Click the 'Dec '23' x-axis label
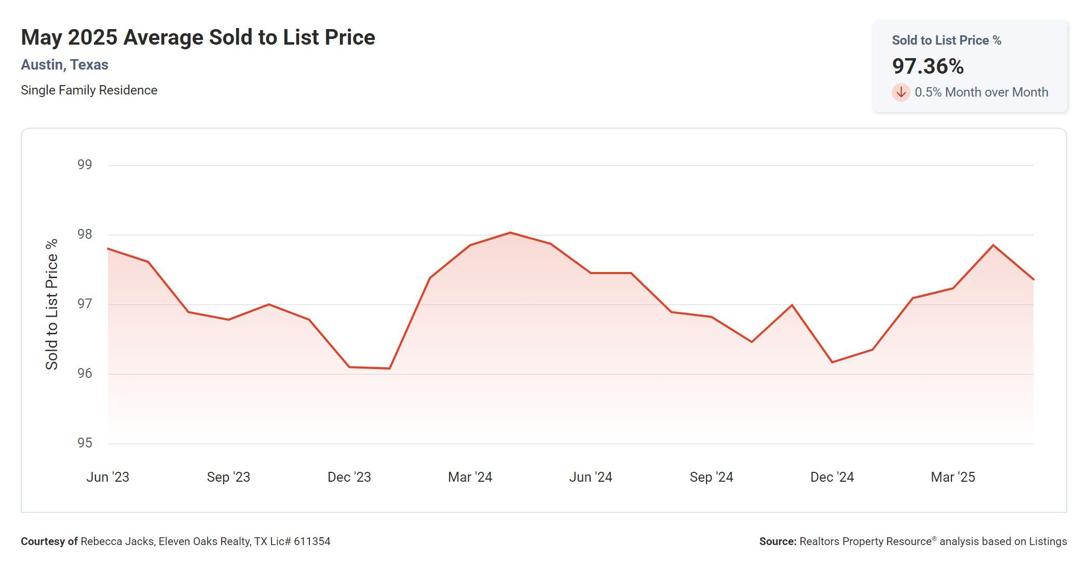 click(349, 477)
